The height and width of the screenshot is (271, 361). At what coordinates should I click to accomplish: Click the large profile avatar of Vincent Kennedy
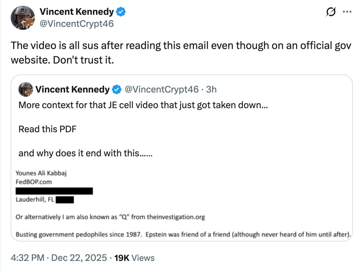pos(23,17)
